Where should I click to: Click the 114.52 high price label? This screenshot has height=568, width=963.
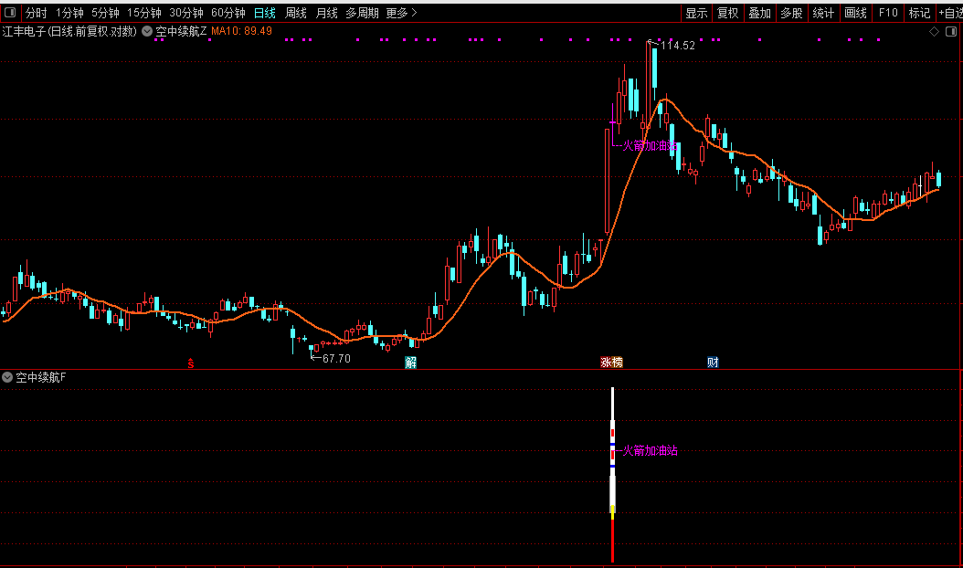pos(677,46)
